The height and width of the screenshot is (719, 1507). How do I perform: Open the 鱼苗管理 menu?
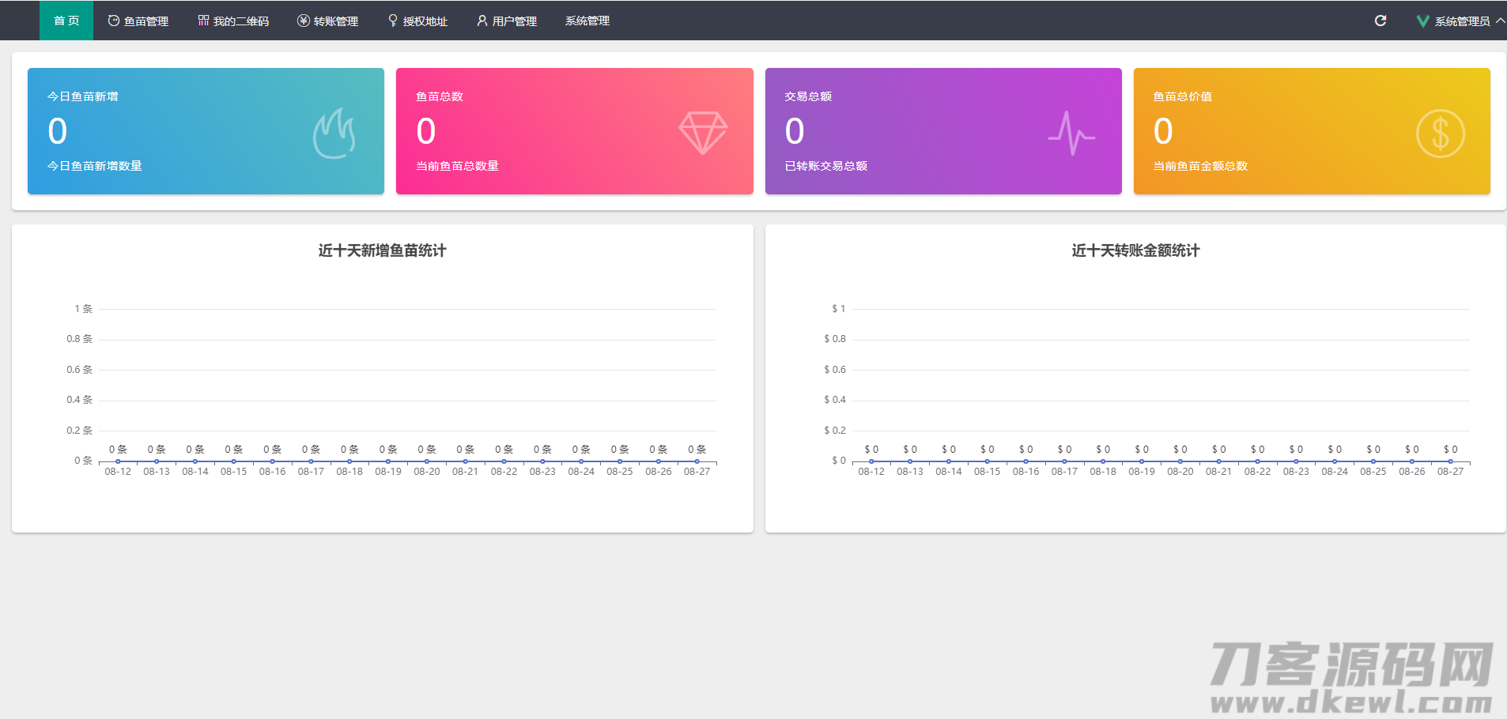138,21
